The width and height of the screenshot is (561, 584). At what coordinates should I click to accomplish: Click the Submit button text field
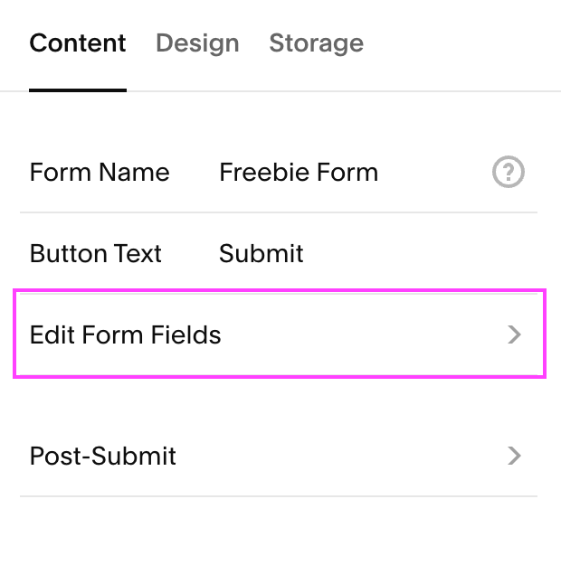(261, 254)
